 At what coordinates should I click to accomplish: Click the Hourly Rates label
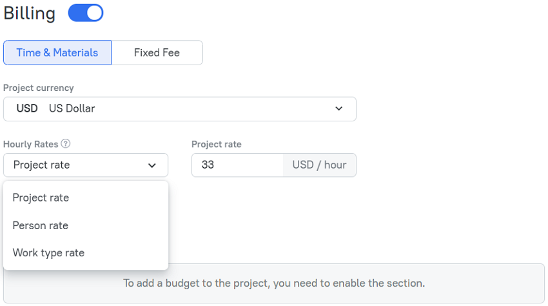31,144
